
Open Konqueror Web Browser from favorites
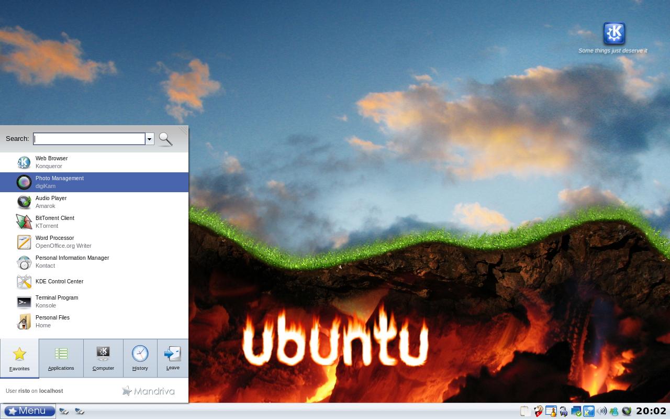point(94,162)
